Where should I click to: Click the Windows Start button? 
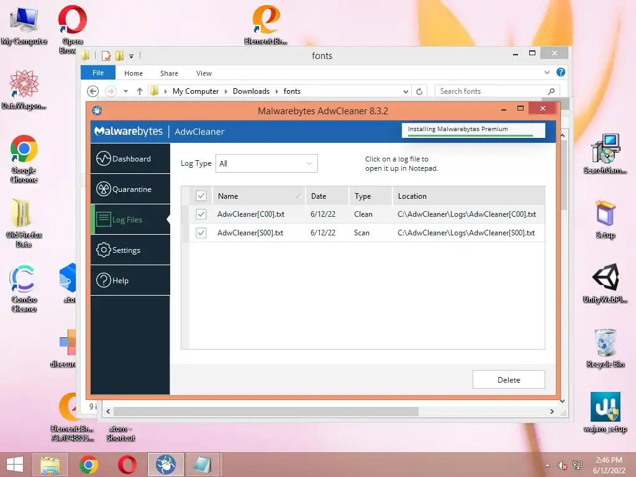tap(15, 465)
